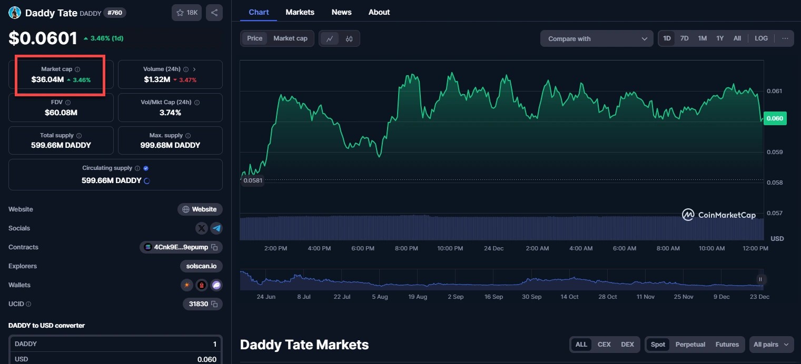The height and width of the screenshot is (364, 801).
Task: Open the All pairs dropdown
Action: (771, 345)
